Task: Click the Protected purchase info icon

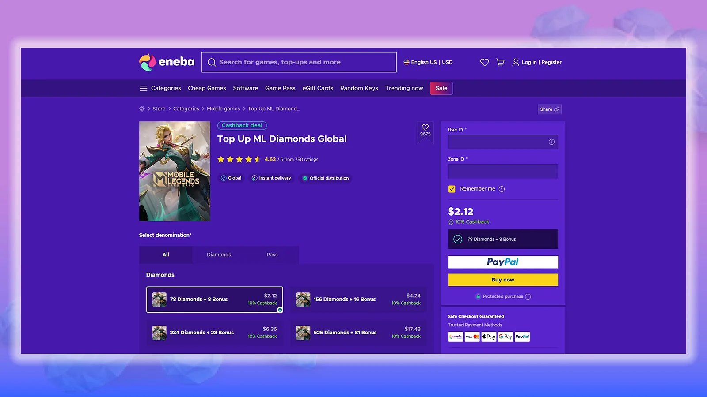Action: (x=528, y=297)
